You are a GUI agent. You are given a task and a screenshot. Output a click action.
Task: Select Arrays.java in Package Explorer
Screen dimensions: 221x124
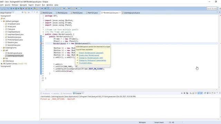11,27
